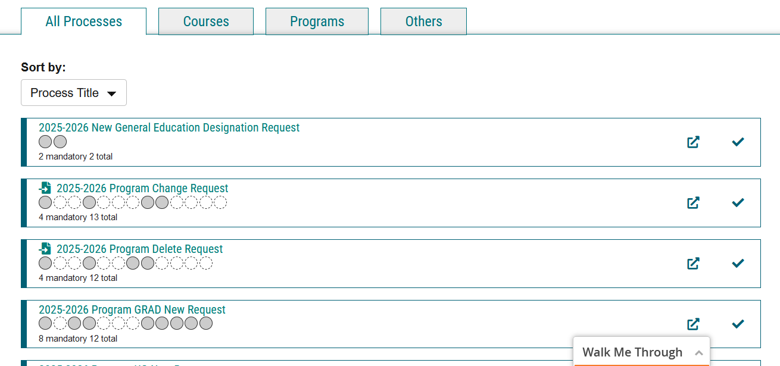Click import icon beside Program Change Request title
Viewport: 780px width, 366px height.
click(45, 188)
